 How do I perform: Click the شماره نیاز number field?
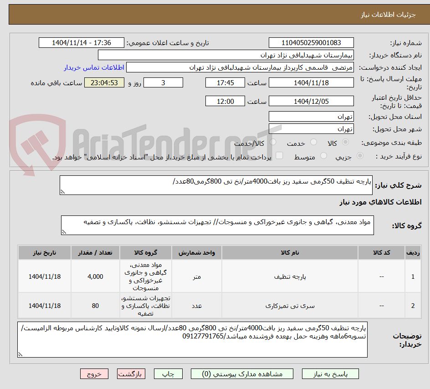click(x=311, y=43)
